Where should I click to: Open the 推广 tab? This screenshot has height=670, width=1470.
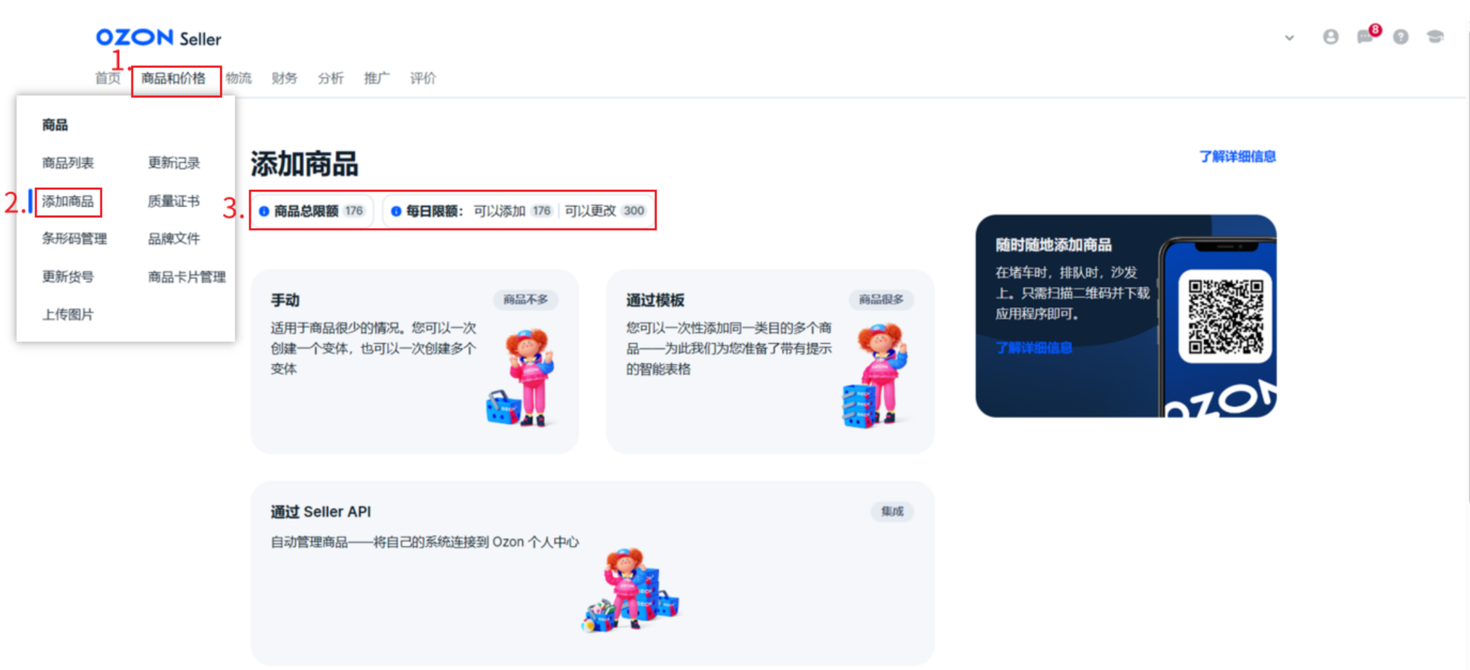(x=377, y=78)
